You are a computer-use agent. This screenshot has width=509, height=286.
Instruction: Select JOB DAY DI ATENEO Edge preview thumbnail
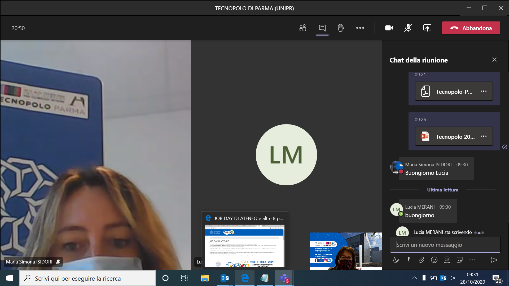(244, 240)
